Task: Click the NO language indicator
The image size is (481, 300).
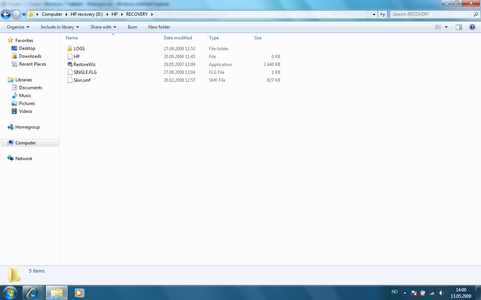Action: coord(395,292)
